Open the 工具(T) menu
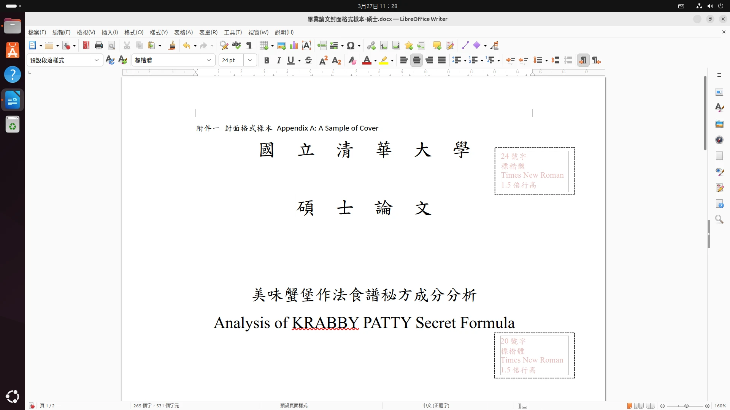Screen dimensions: 730x410 click(x=233, y=33)
